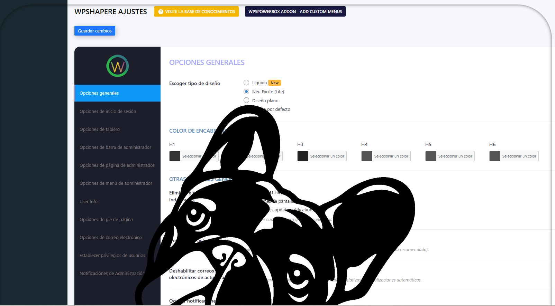The image size is (555, 306).
Task: Open the WPSPowerbox Addon custom menus link
Action: coord(295,12)
